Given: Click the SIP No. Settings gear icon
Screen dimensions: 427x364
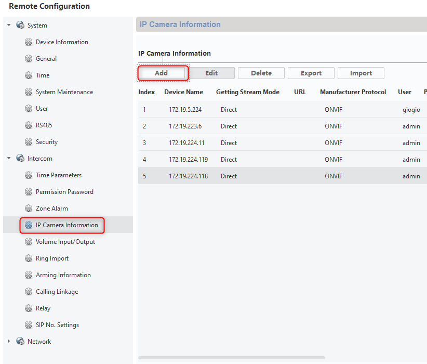Looking at the screenshot, I should 29,324.
